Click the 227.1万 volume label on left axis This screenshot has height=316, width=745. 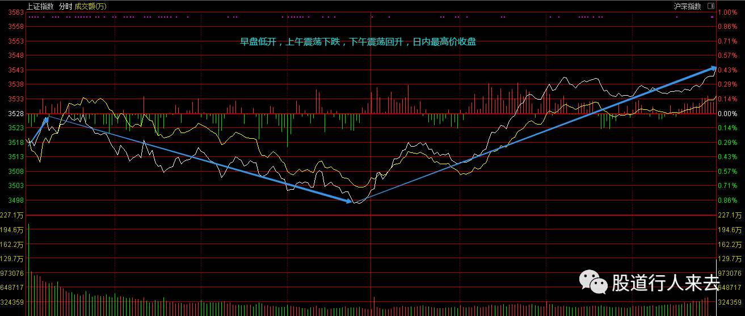click(x=14, y=215)
